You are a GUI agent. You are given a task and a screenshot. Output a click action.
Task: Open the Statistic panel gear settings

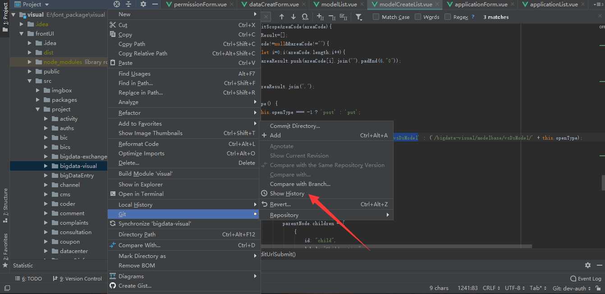(x=587, y=265)
